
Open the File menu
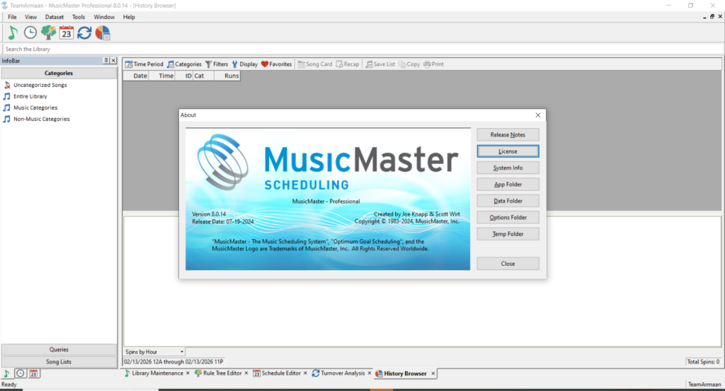(x=12, y=17)
